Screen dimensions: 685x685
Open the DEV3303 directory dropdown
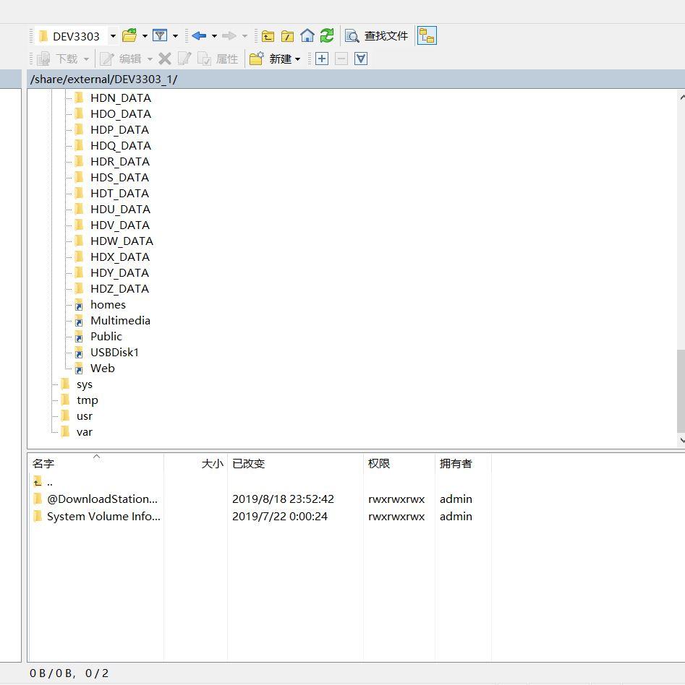coord(113,35)
